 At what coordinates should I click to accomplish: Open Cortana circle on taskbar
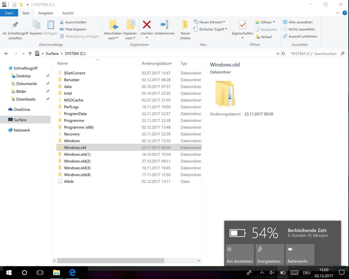[x=24, y=272]
